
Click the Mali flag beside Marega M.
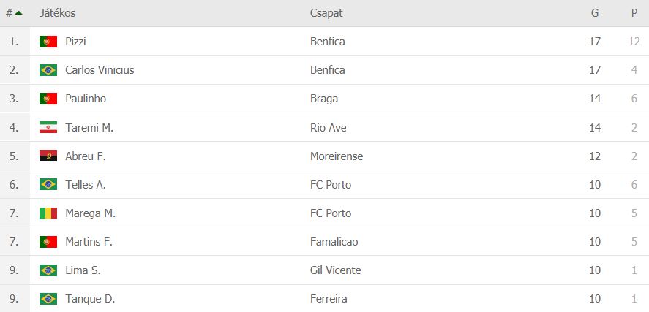coord(48,213)
